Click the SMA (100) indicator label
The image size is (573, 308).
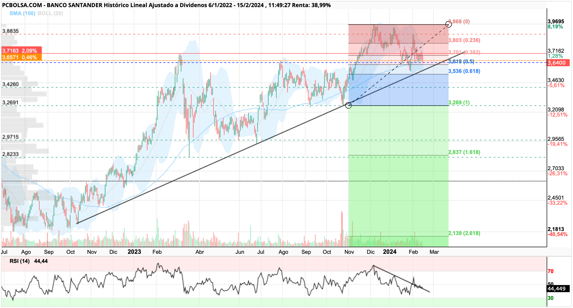tap(23, 13)
